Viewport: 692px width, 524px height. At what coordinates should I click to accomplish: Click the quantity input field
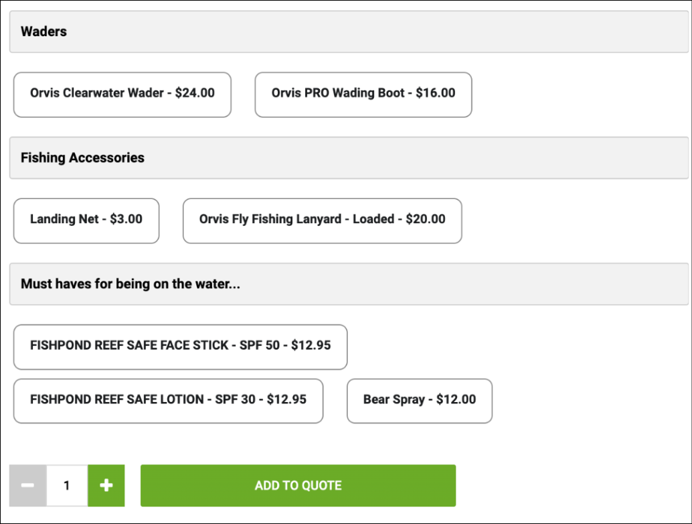tap(67, 486)
